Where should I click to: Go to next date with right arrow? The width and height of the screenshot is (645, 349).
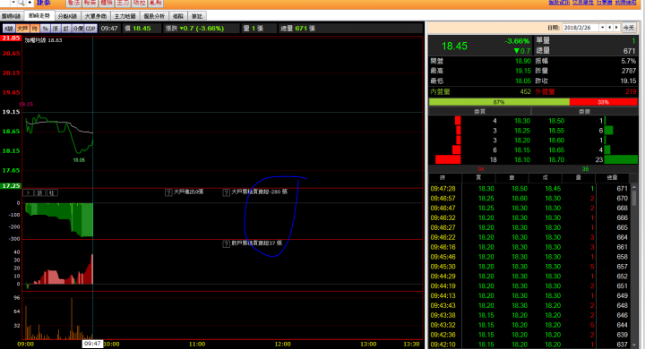(x=616, y=28)
